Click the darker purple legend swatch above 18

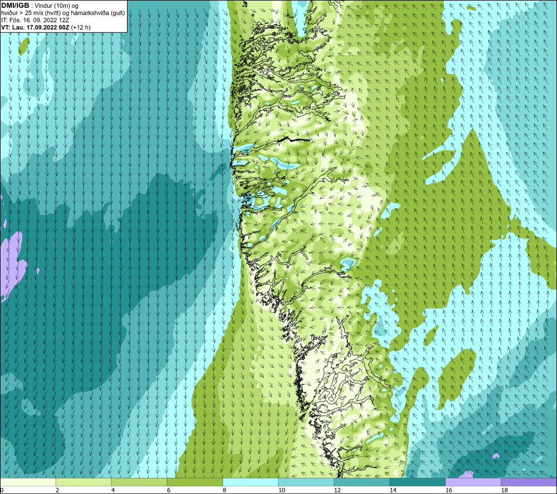coord(529,482)
